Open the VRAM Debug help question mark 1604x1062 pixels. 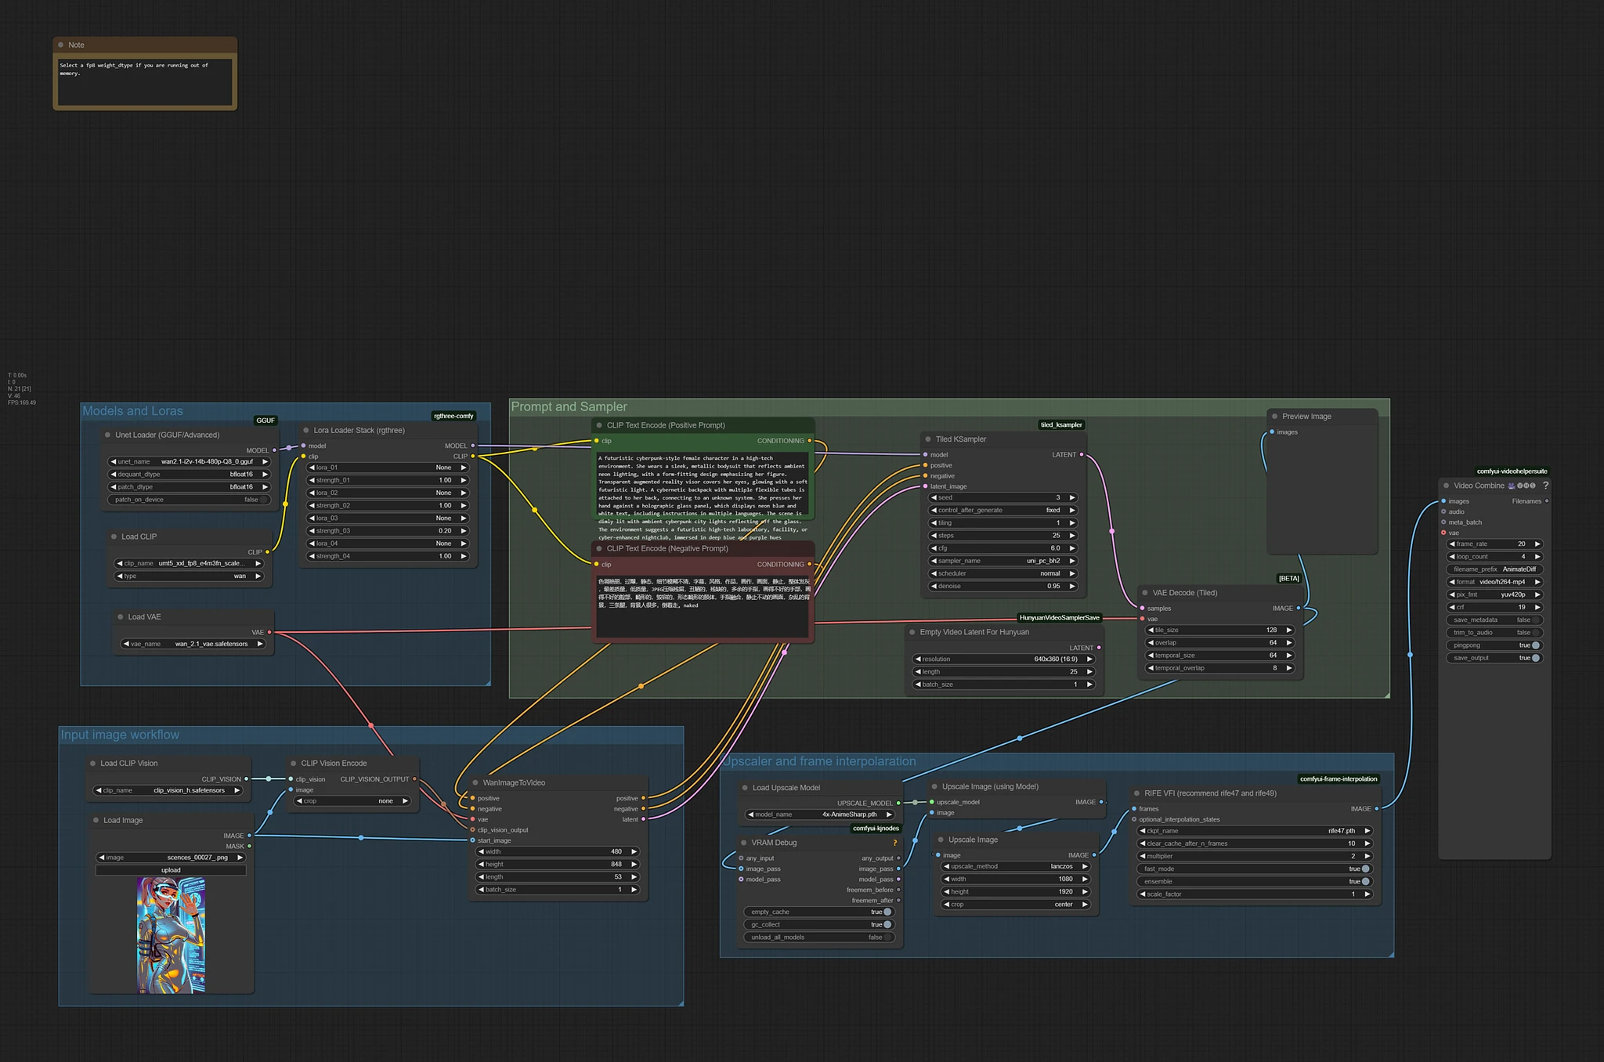(x=894, y=843)
